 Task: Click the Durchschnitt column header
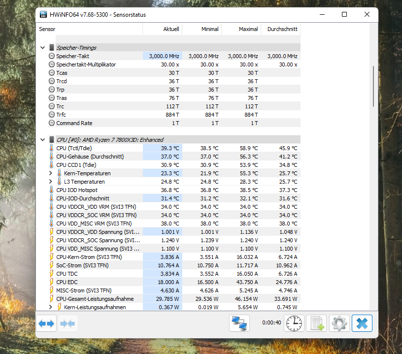click(281, 29)
